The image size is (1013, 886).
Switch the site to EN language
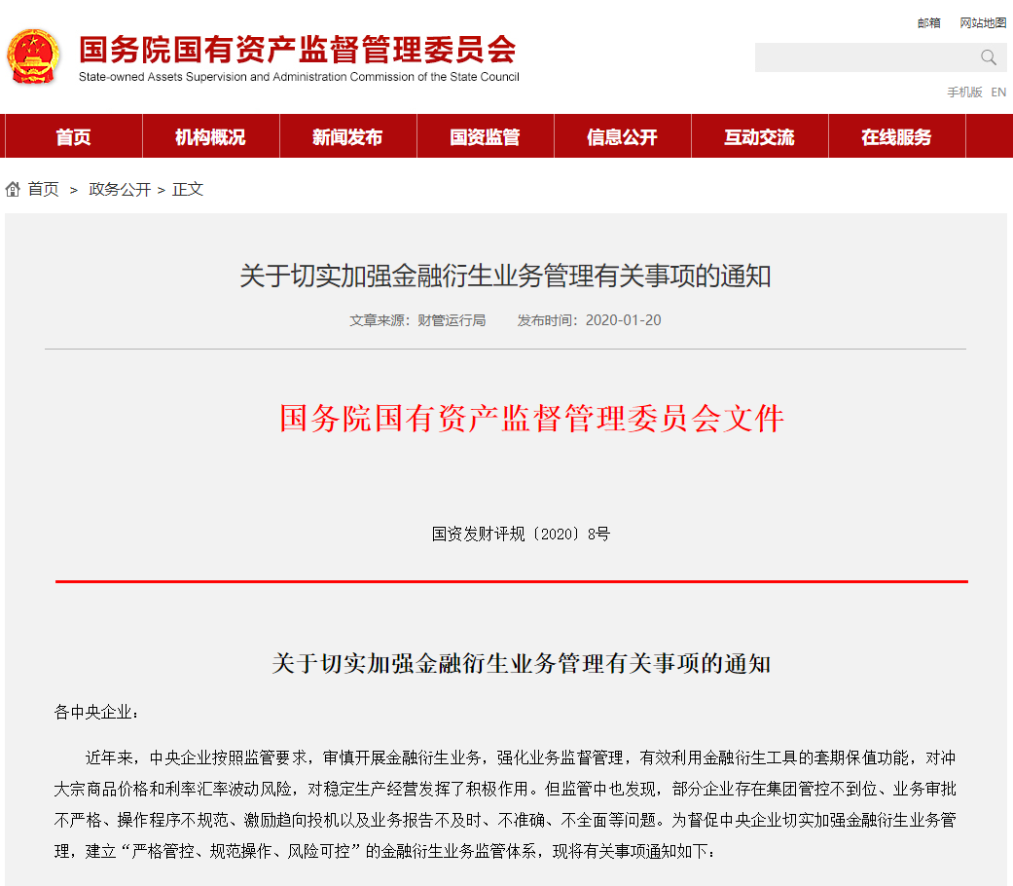tap(999, 92)
